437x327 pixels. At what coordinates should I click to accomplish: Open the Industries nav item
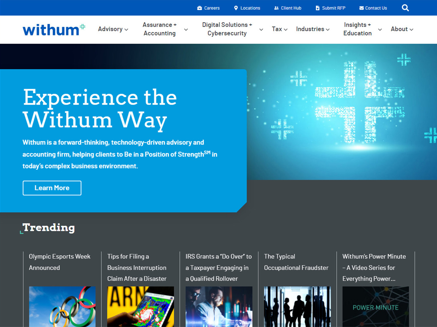click(x=310, y=29)
